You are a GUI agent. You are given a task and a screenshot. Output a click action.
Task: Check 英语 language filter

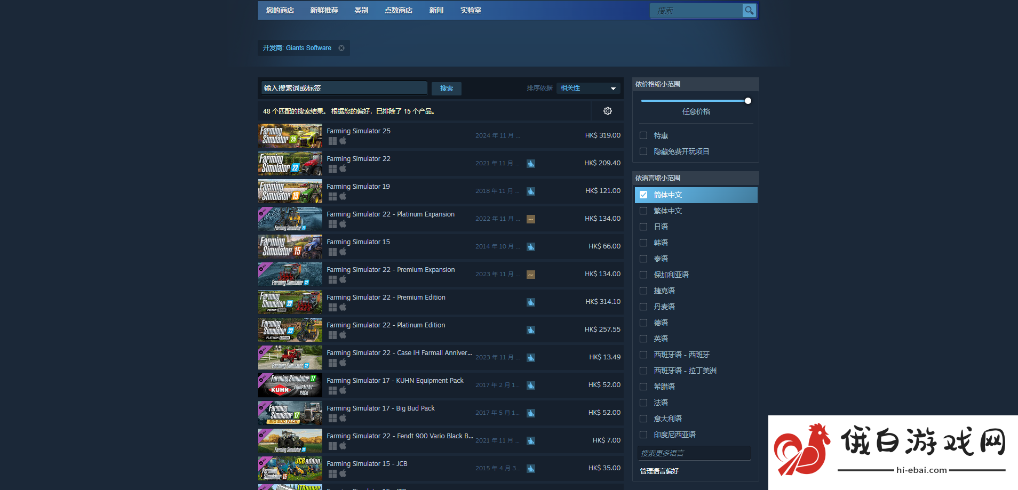(x=643, y=339)
